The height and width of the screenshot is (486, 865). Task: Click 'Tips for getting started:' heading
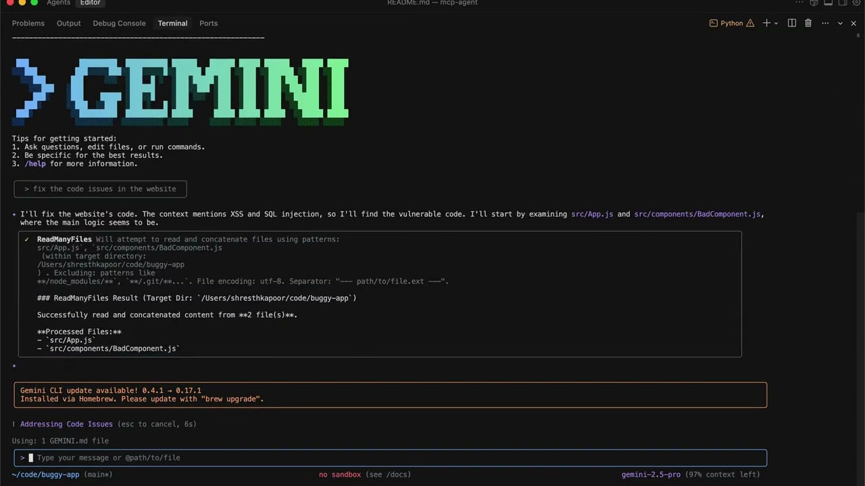click(64, 138)
